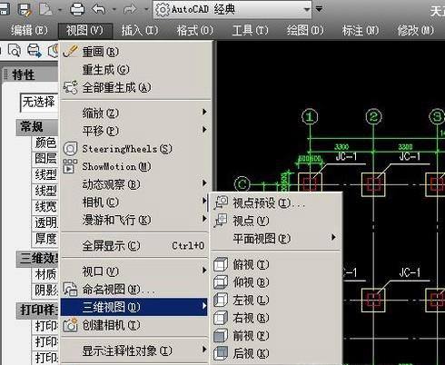
Task: Select 重生成(G) regenerate item
Action: (x=135, y=70)
